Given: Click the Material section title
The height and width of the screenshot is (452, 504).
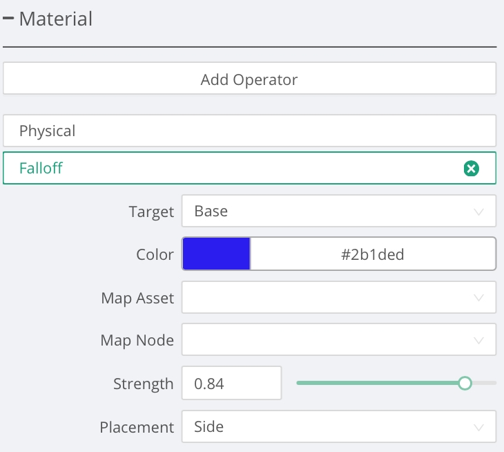Looking at the screenshot, I should (55, 19).
